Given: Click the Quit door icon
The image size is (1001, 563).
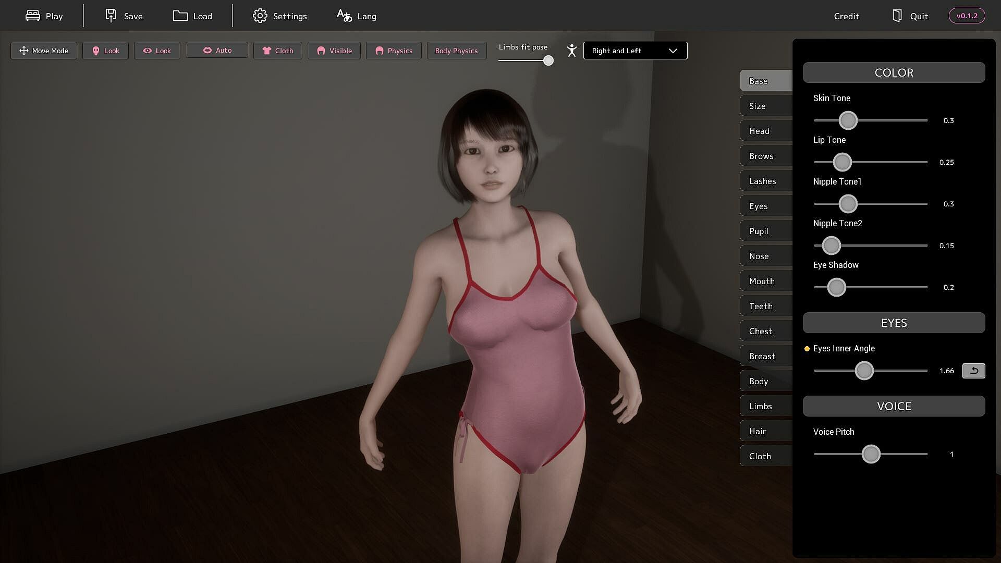Looking at the screenshot, I should tap(897, 16).
